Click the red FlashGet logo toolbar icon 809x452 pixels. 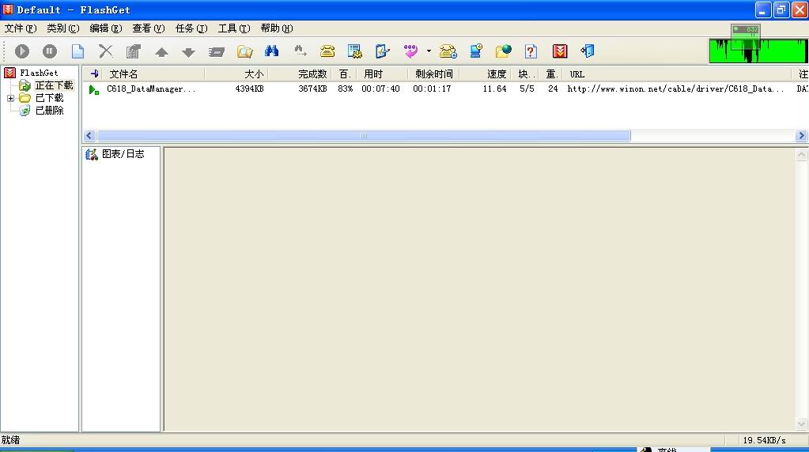(560, 51)
